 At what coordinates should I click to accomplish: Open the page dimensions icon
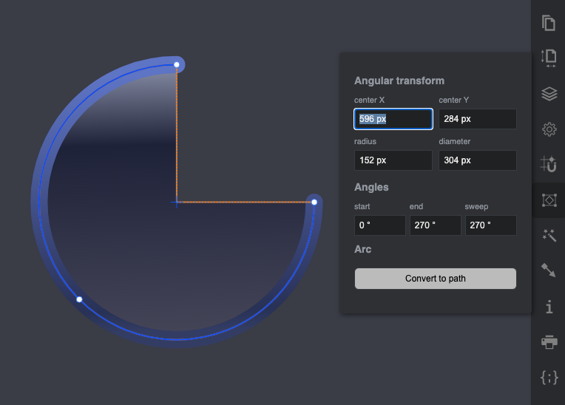549,58
